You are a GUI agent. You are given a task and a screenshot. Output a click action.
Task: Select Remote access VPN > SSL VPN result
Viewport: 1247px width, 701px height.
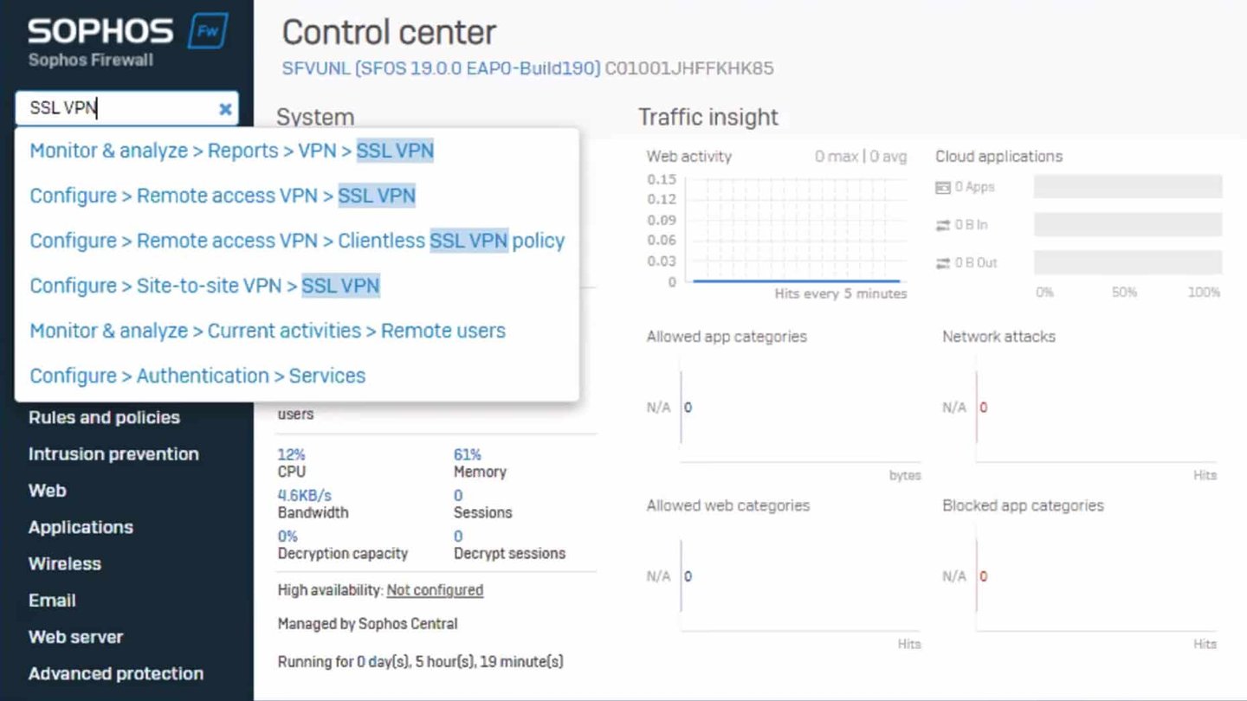(223, 196)
